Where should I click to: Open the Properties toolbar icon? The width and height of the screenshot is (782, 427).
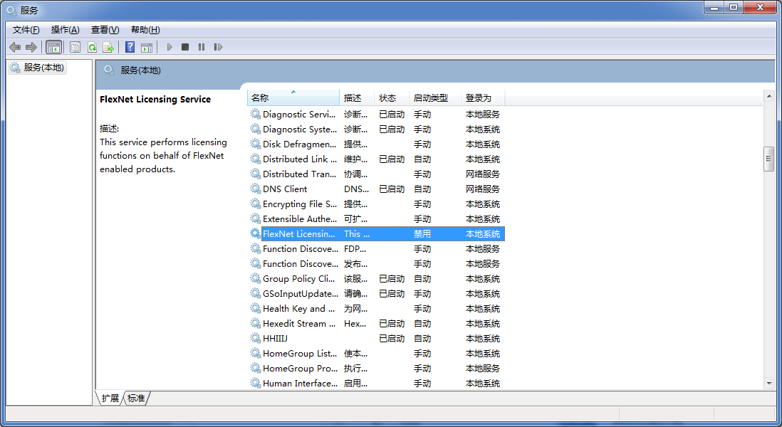(x=75, y=48)
